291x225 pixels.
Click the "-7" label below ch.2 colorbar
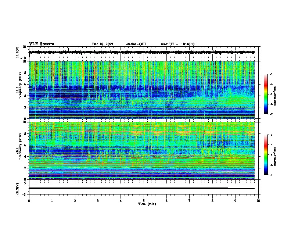[x=271, y=175]
